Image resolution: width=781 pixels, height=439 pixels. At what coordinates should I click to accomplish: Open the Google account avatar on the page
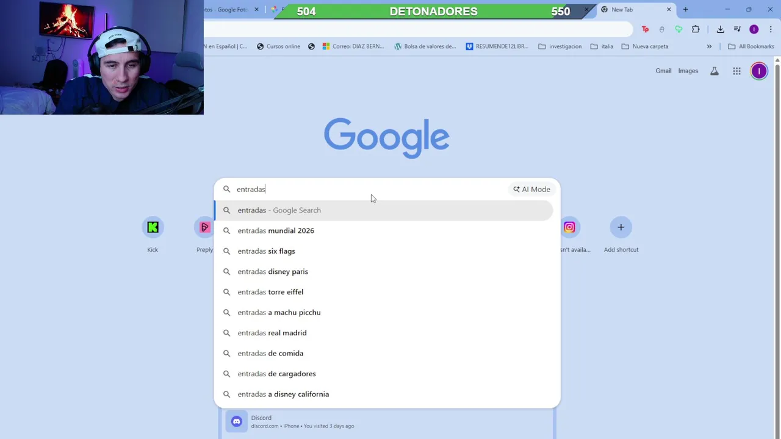pyautogui.click(x=759, y=71)
